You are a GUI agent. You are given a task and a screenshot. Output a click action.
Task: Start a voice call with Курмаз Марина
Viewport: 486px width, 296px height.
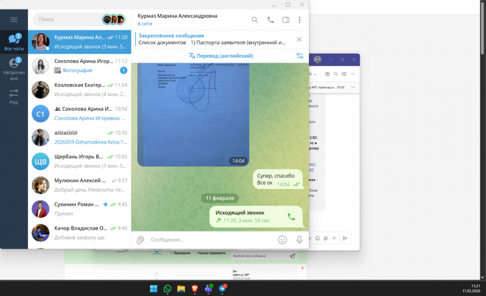point(271,20)
